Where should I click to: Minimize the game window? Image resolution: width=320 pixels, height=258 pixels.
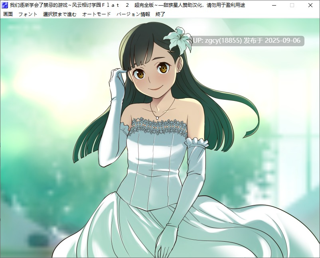click(x=274, y=5)
